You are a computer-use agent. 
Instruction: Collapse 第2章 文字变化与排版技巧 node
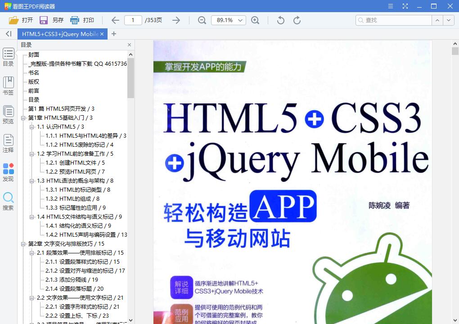(x=23, y=244)
